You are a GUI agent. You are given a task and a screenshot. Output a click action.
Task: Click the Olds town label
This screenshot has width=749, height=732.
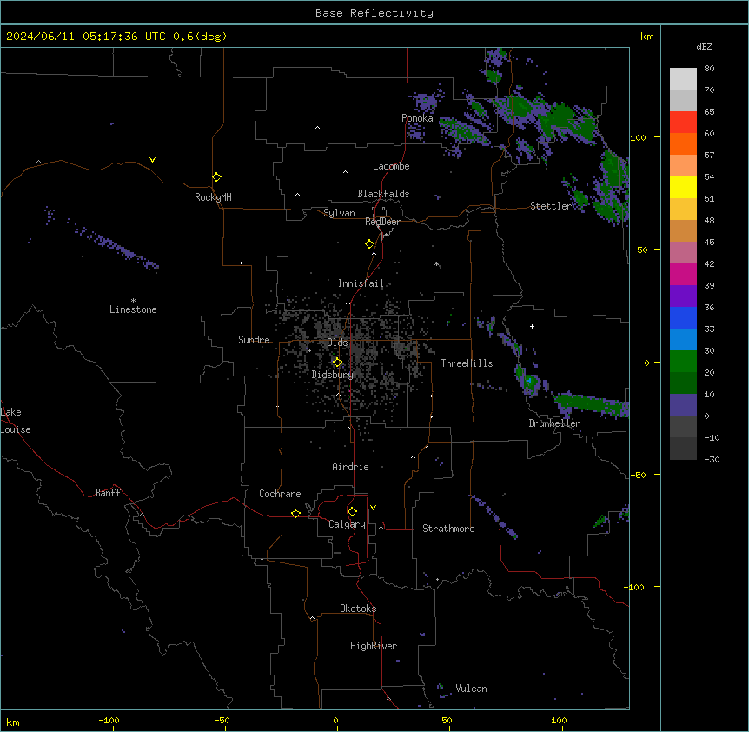337,343
